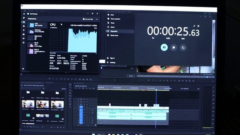This screenshot has height=135, width=240.
Task: Open Program monitor button editor plus
Action: point(213,81)
